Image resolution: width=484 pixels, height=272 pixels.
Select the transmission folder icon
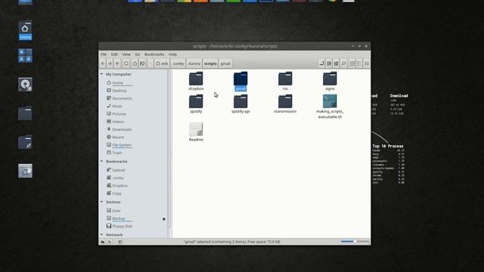(285, 101)
